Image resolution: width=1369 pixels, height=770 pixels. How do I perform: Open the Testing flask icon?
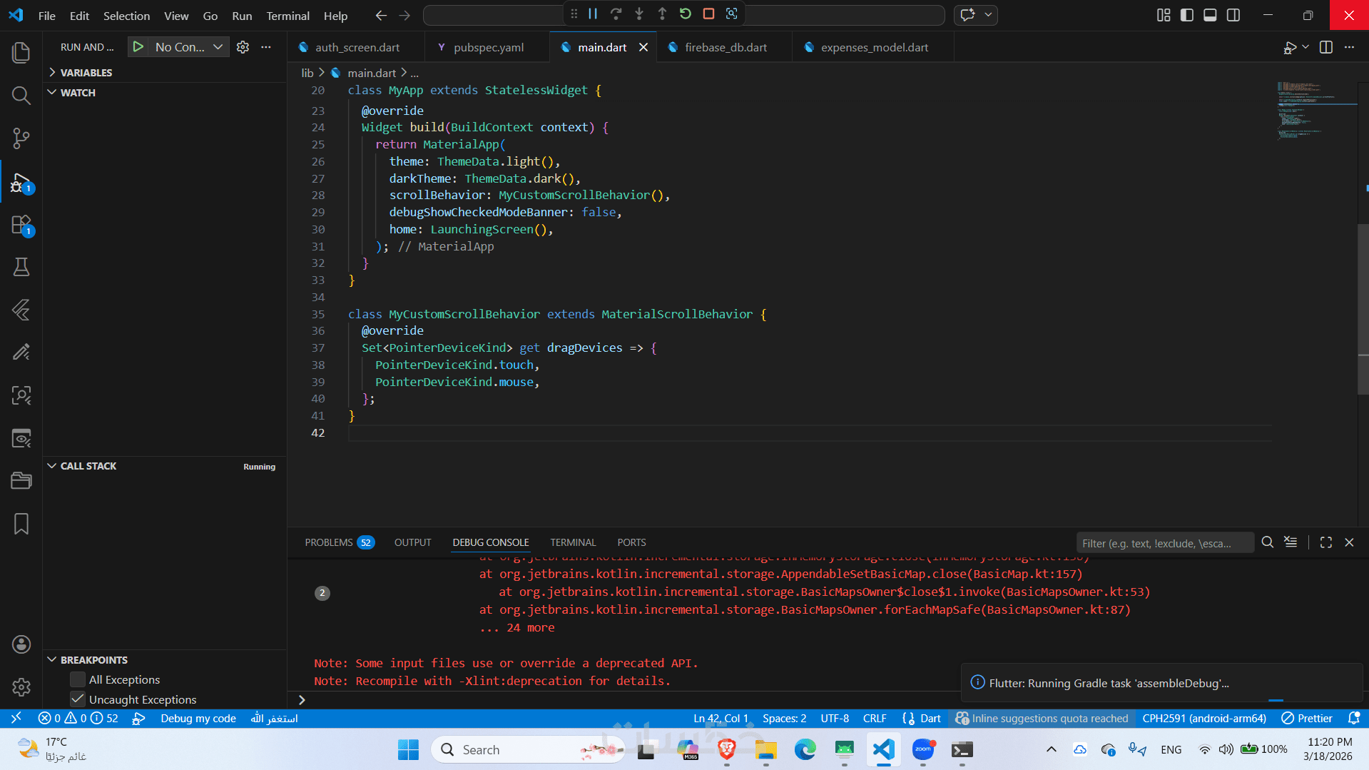(x=21, y=267)
